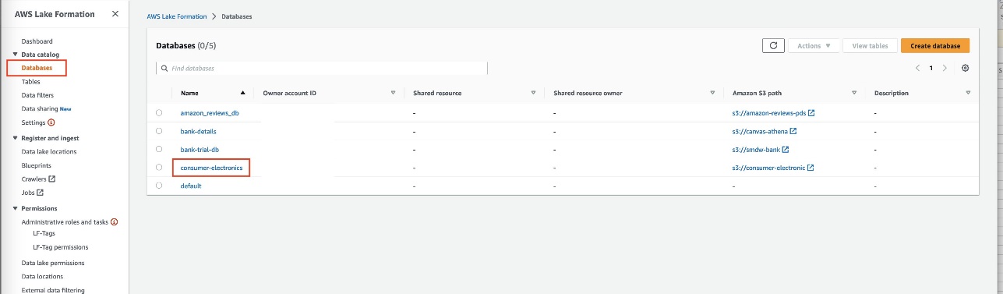Open Blueprints in sidebar
The height and width of the screenshot is (294, 1003).
(36, 165)
